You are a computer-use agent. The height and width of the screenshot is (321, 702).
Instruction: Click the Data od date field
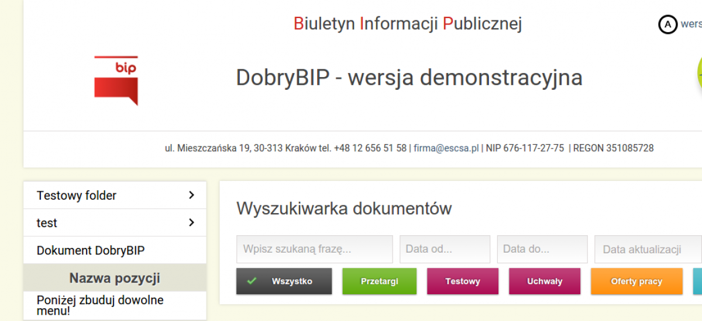tap(445, 249)
